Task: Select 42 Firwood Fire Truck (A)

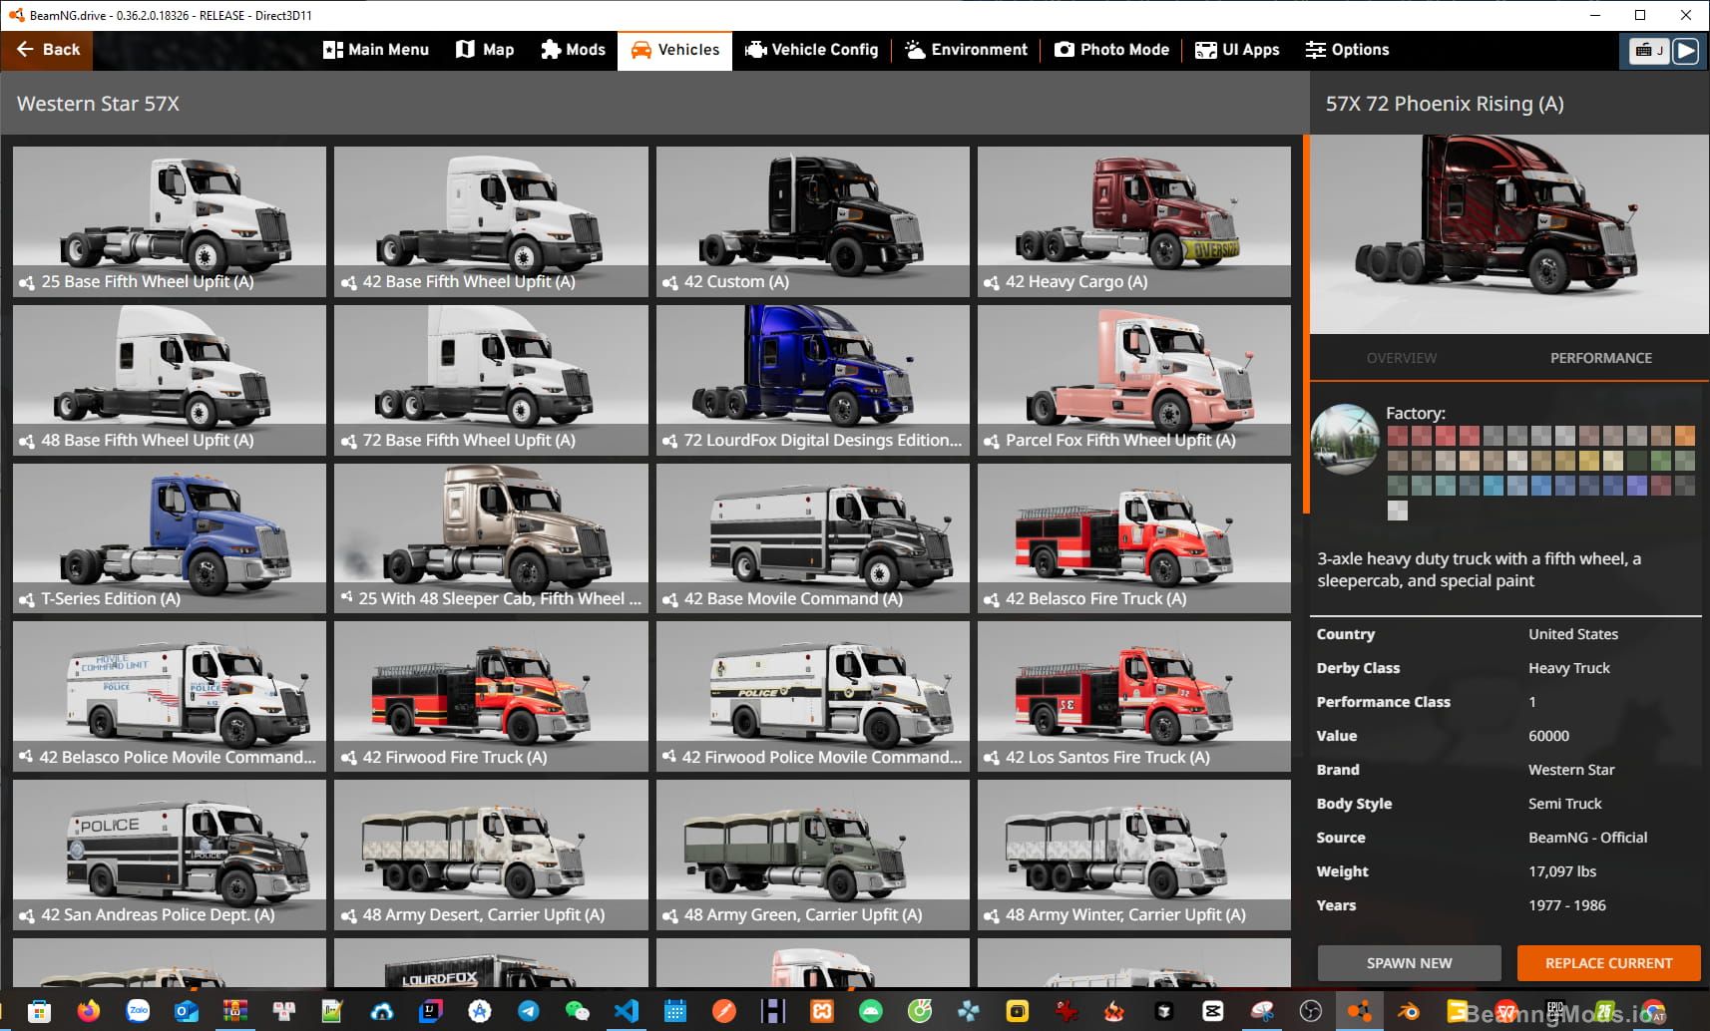Action: pos(491,696)
